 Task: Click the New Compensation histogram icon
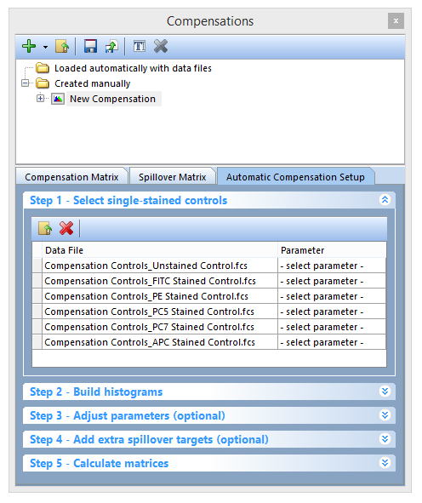click(x=58, y=99)
